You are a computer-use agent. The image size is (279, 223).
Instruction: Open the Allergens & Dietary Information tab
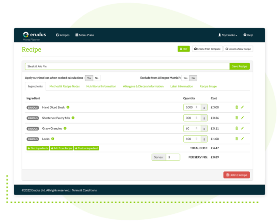[x=143, y=86]
